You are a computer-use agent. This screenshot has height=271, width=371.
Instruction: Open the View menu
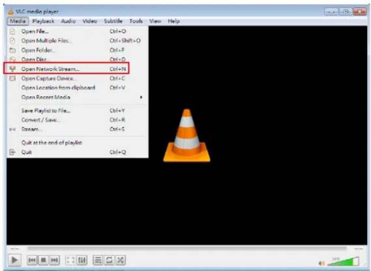pyautogui.click(x=155, y=21)
